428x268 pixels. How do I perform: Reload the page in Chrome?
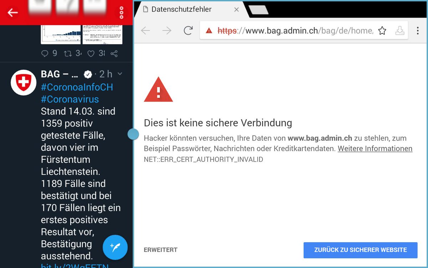pos(188,31)
